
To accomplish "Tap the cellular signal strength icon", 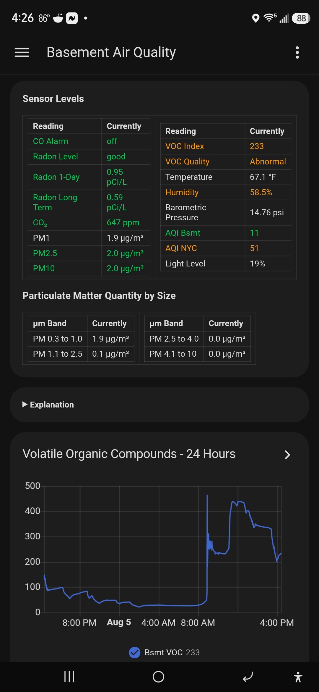I will pos(284,18).
